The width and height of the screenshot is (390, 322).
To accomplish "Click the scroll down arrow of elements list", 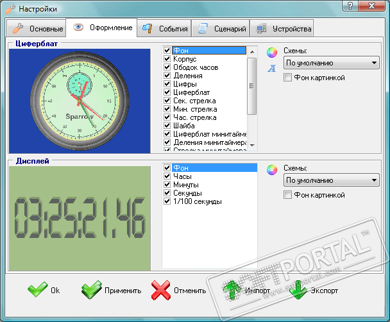I will point(252,145).
